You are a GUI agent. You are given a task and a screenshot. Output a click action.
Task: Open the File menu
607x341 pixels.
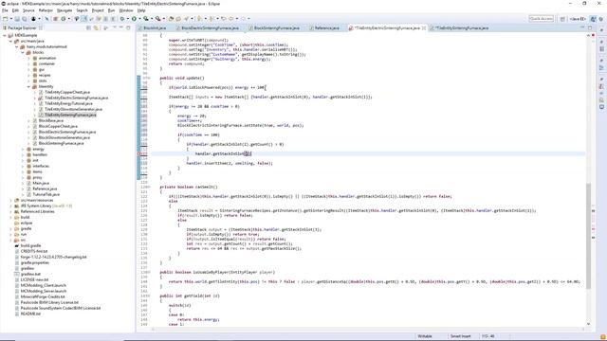click(5, 10)
